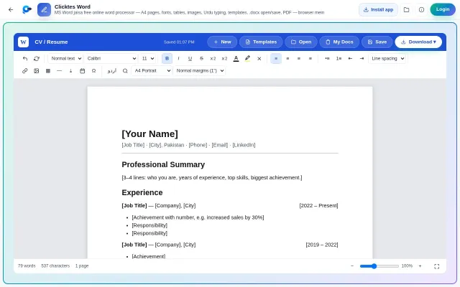Insert a table
This screenshot has width=460, height=287.
click(x=48, y=71)
